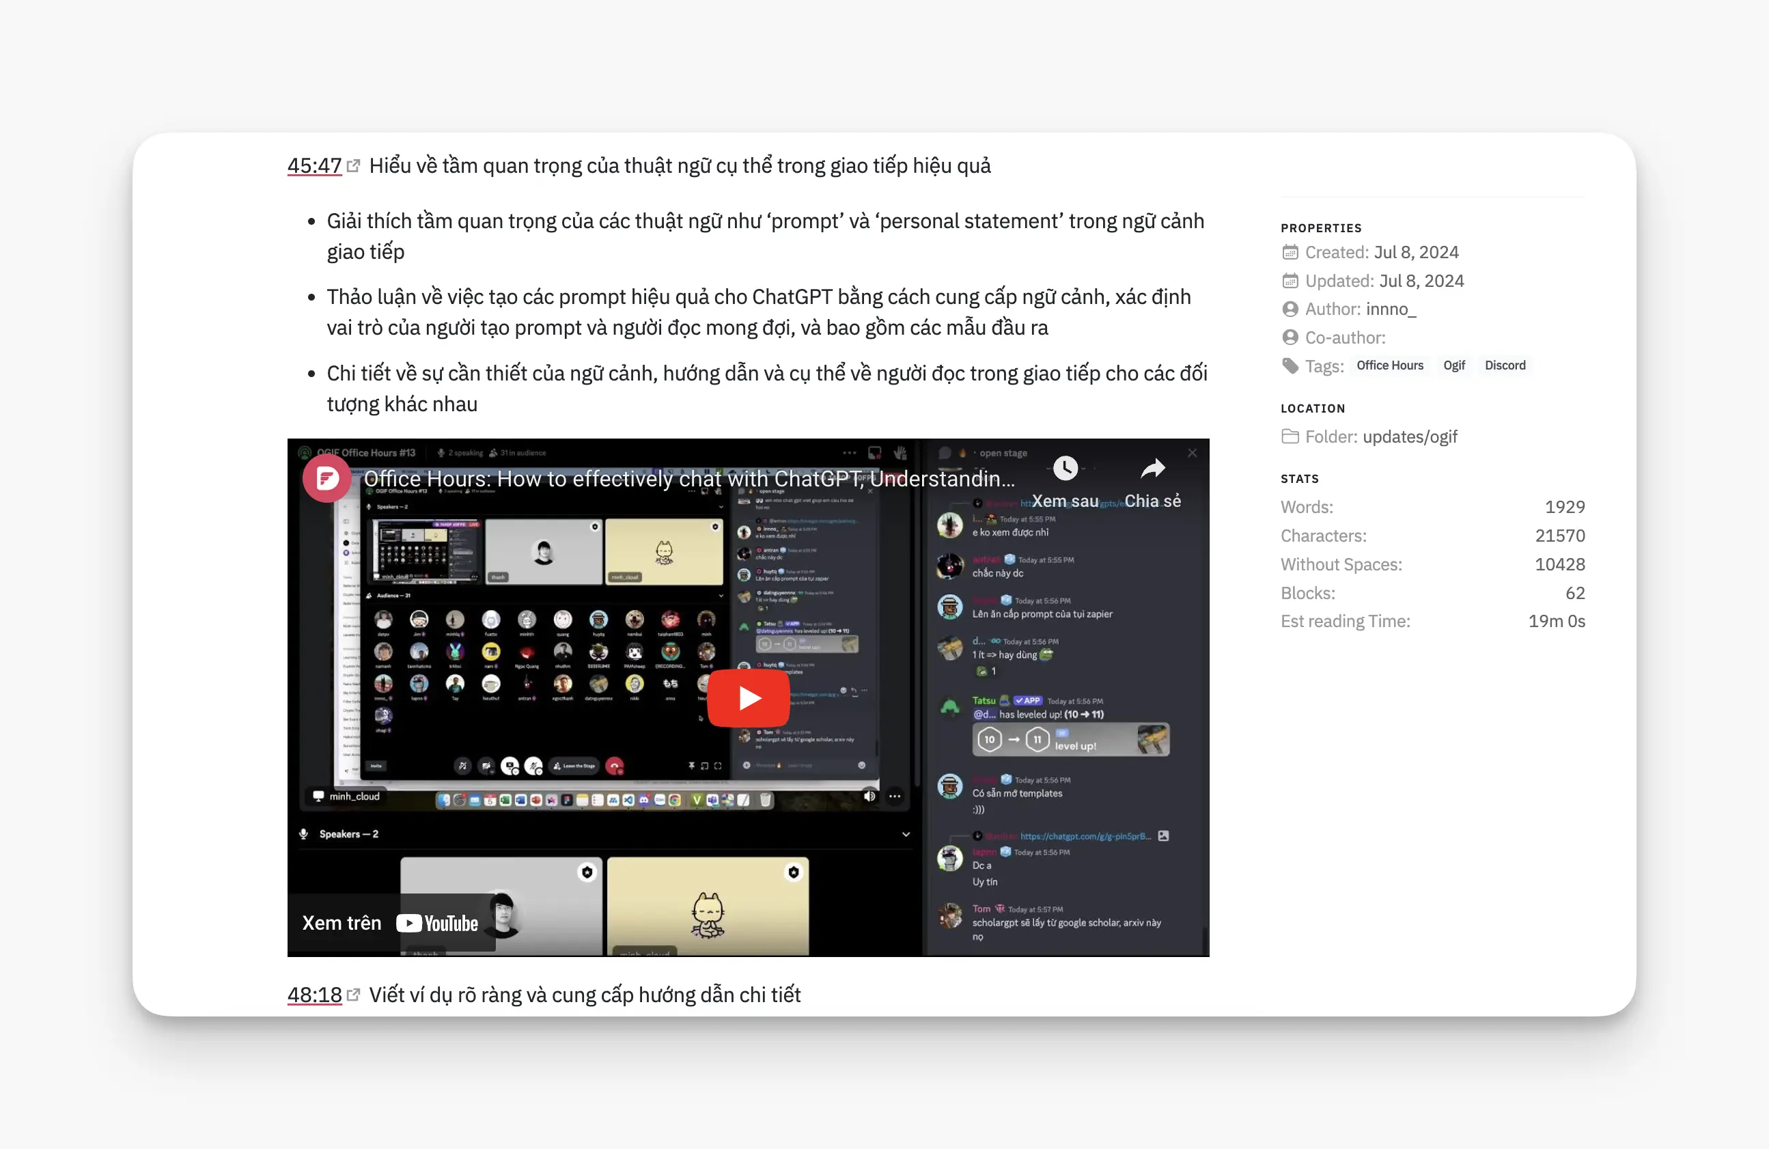
Task: Close the open stage chat panel
Action: pyautogui.click(x=1193, y=453)
